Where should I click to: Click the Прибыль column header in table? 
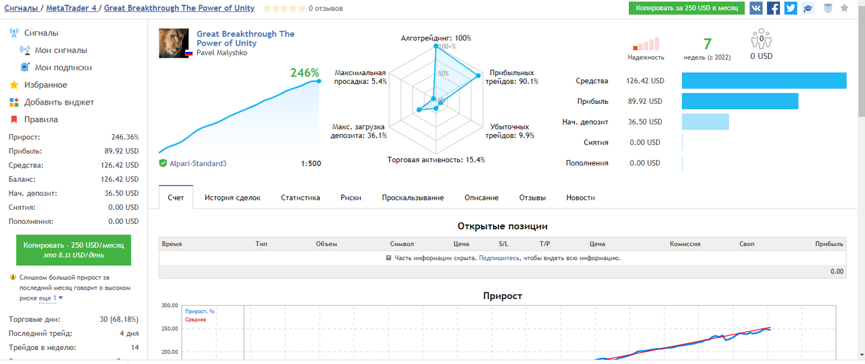point(829,244)
